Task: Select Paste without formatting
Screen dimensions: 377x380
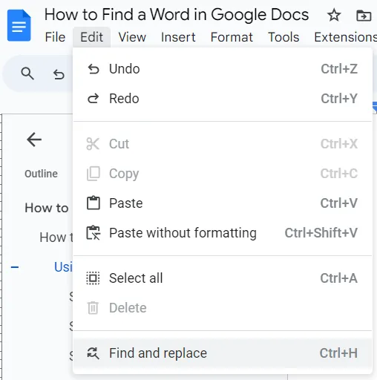Action: (x=223, y=233)
